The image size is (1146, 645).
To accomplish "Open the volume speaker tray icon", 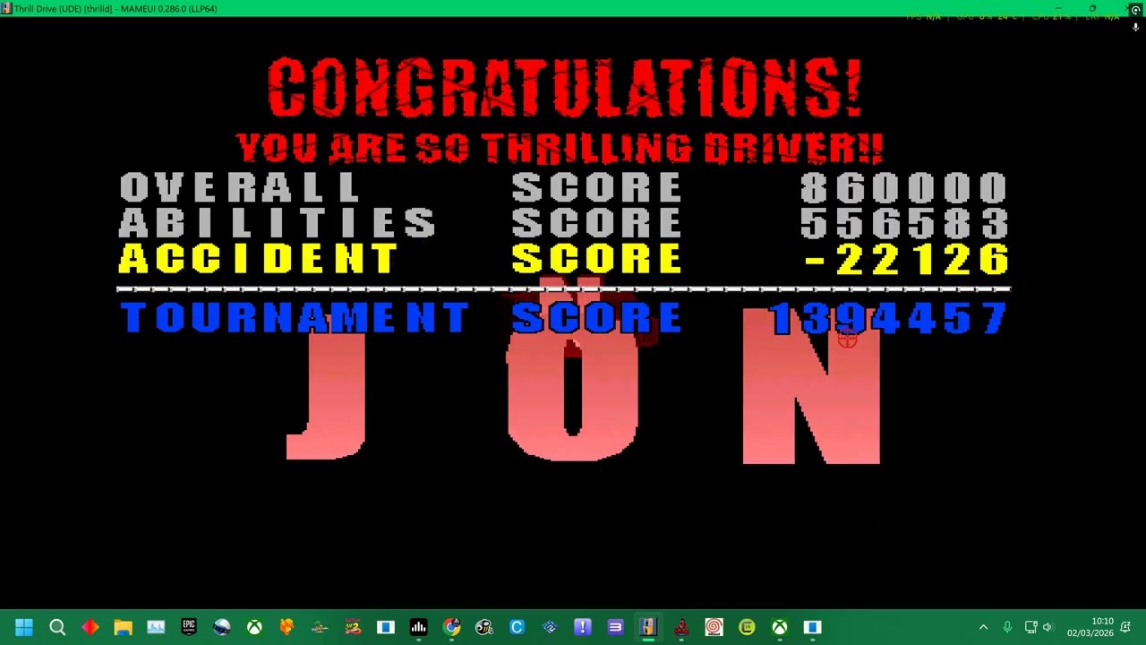I will click(1048, 627).
